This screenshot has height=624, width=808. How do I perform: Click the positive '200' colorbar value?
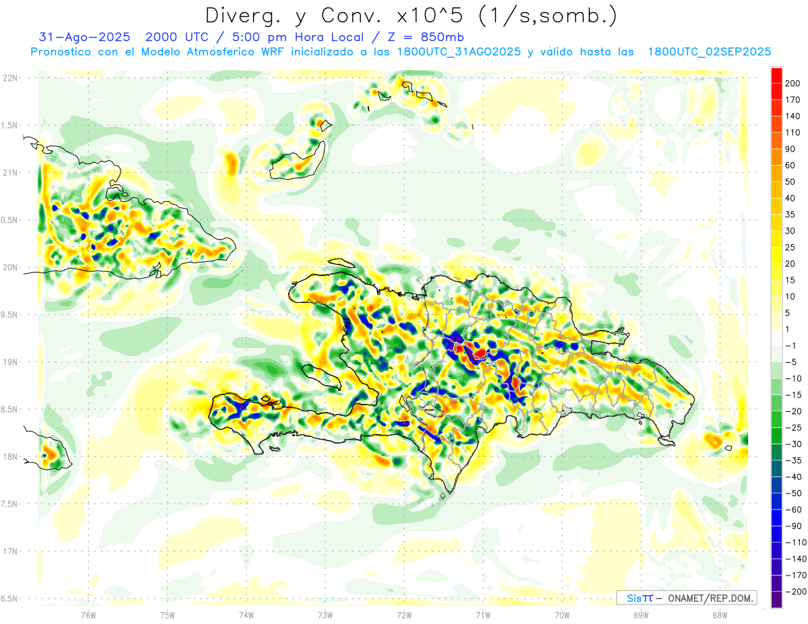[793, 83]
